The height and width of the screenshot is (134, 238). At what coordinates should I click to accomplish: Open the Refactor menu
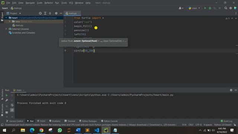click(49, 3)
